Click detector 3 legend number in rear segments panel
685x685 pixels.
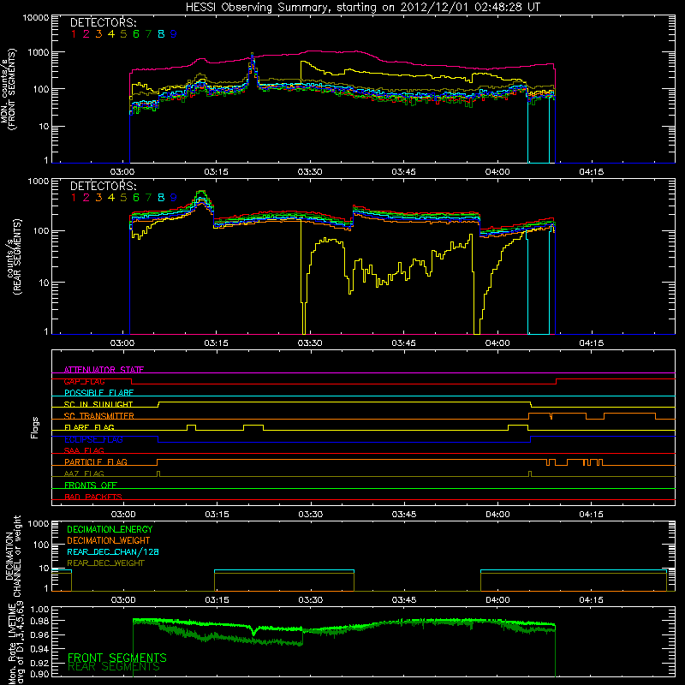tap(98, 198)
